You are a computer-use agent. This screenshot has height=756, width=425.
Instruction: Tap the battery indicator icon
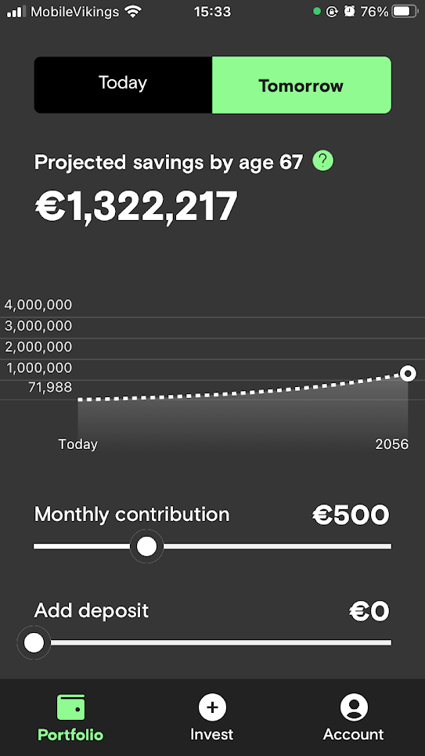pos(405,11)
